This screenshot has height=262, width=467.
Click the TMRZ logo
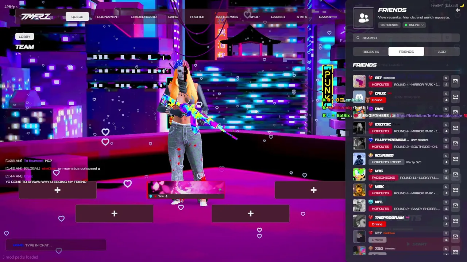pyautogui.click(x=36, y=17)
